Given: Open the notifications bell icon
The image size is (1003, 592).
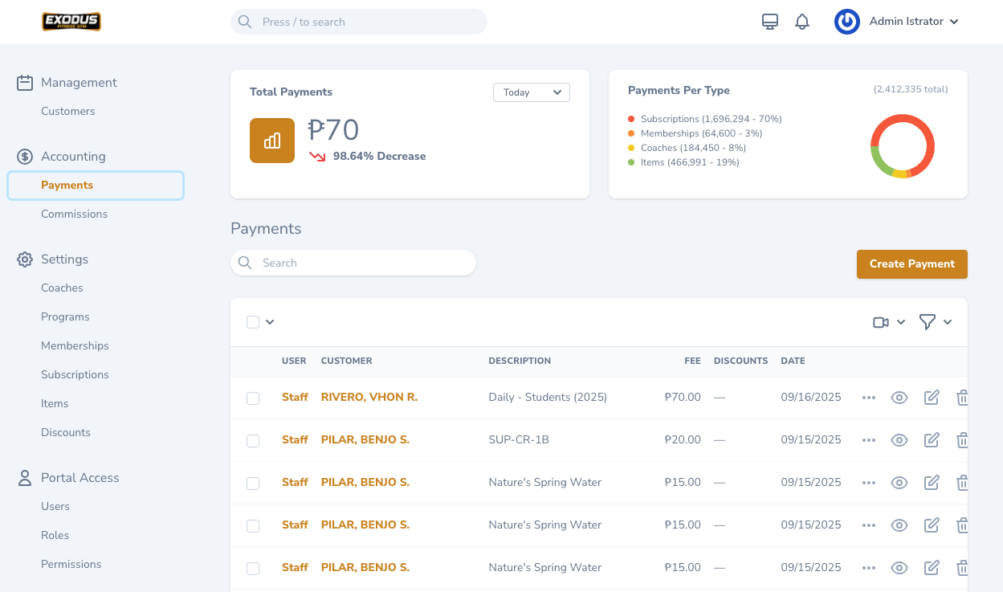Looking at the screenshot, I should tap(801, 22).
